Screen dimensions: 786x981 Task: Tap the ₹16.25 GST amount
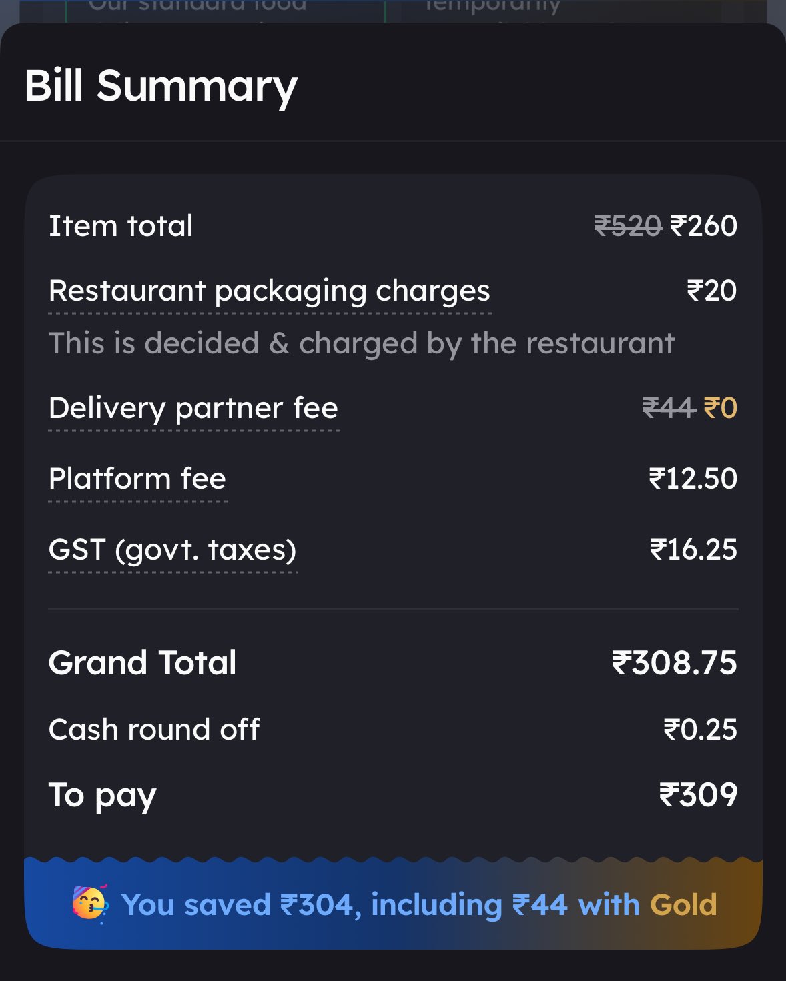(694, 550)
